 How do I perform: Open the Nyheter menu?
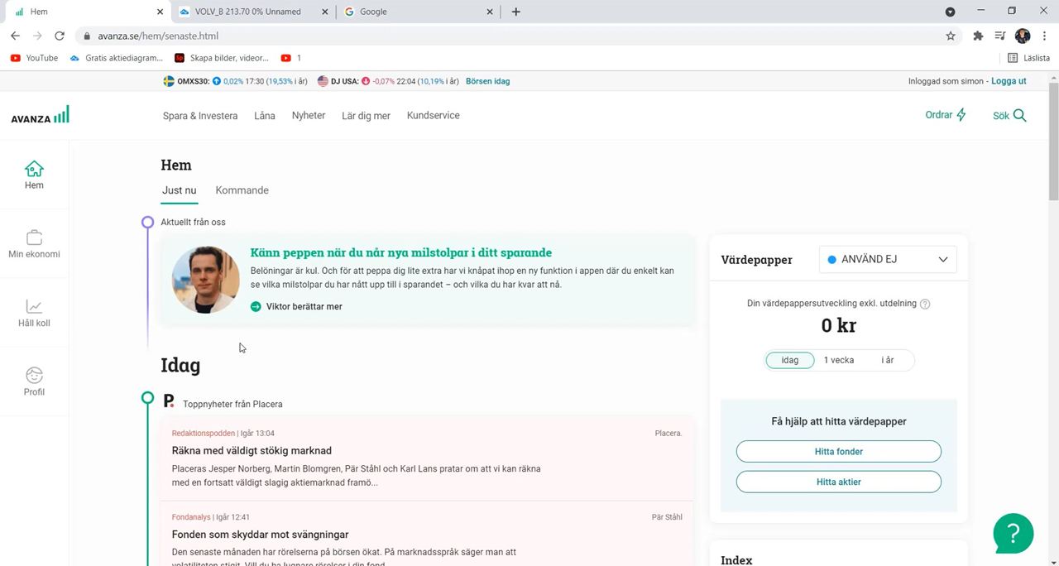pos(309,116)
